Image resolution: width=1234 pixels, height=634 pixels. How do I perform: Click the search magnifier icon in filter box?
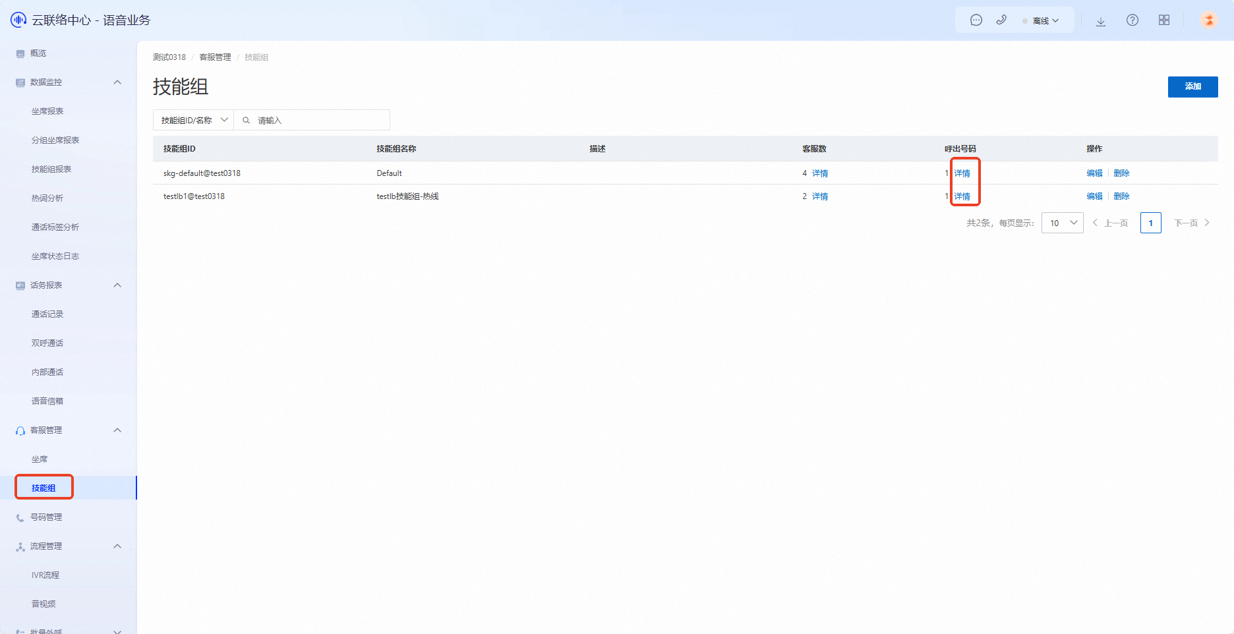(x=246, y=121)
